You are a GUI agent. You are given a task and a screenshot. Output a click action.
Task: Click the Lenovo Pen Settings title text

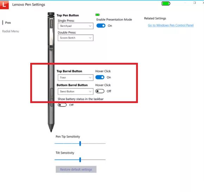(x=29, y=5)
